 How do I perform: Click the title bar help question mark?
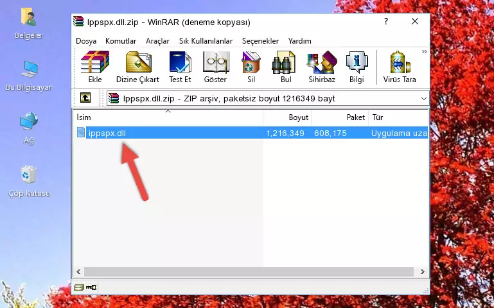[386, 21]
